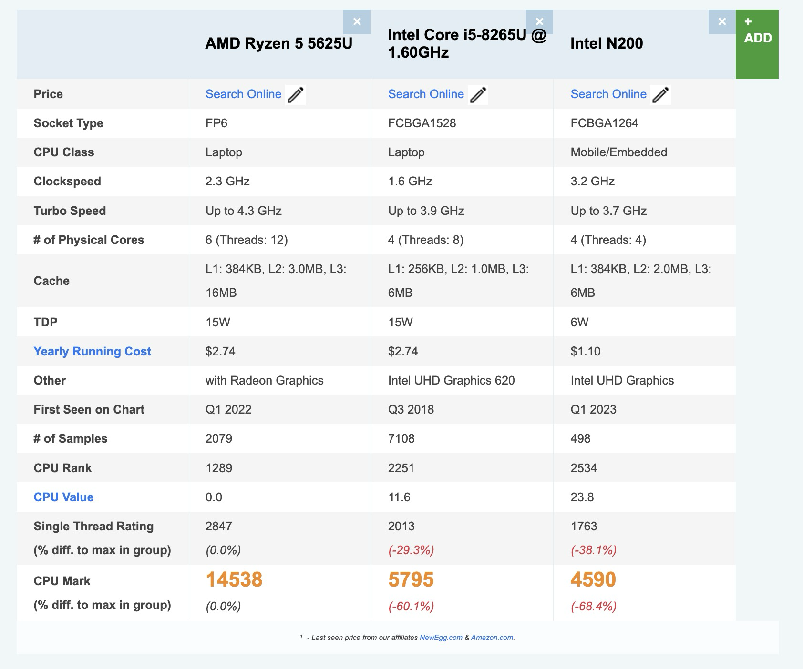Click the CPU Rank value 2251
803x669 pixels.
click(x=401, y=468)
